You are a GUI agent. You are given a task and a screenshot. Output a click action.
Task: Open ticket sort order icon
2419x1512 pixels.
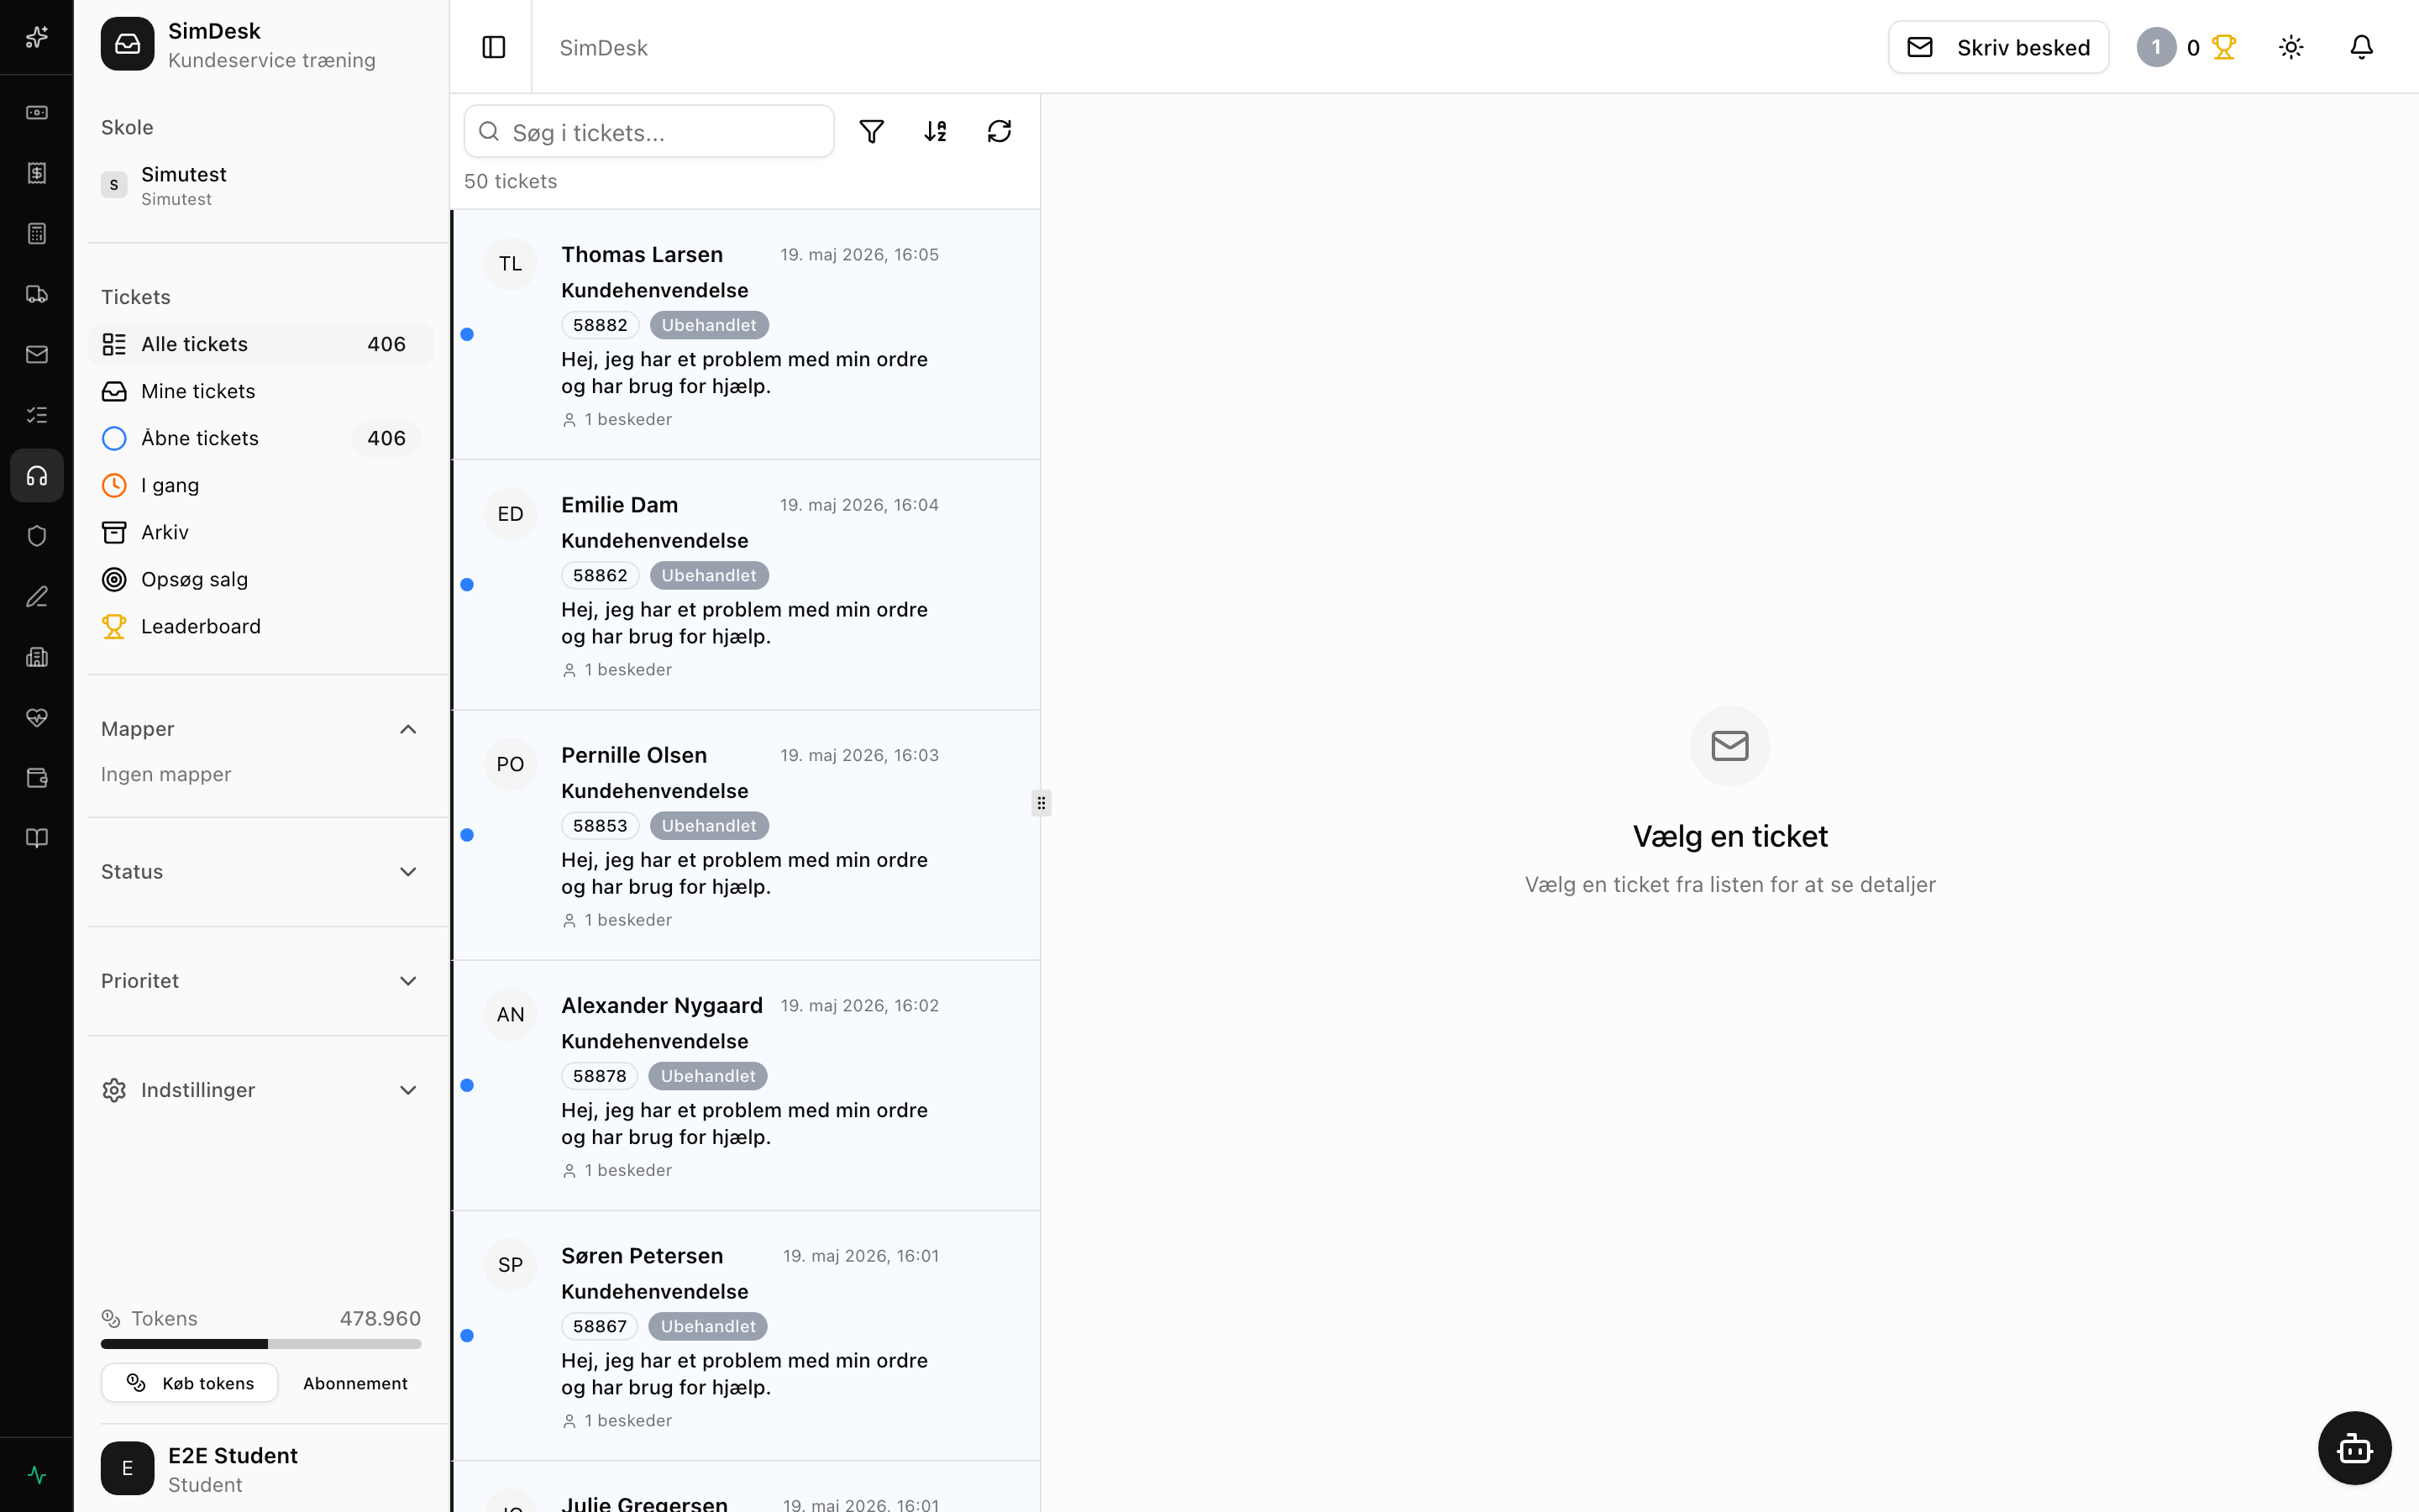tap(936, 131)
